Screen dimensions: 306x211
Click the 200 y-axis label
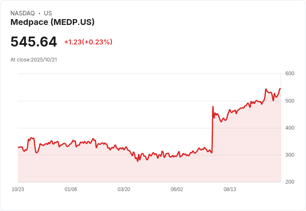click(290, 182)
